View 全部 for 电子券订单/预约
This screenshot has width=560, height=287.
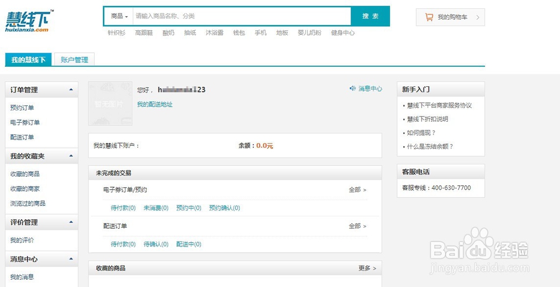coord(357,190)
